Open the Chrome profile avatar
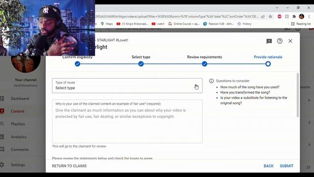314x177 pixels. 301,16
